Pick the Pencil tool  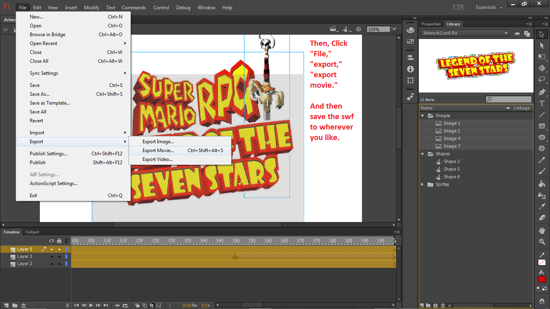tap(542, 160)
